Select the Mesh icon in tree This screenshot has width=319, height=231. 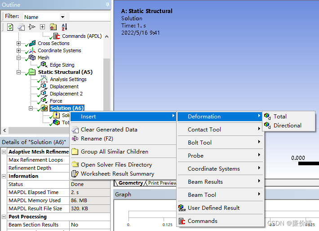(x=32, y=58)
